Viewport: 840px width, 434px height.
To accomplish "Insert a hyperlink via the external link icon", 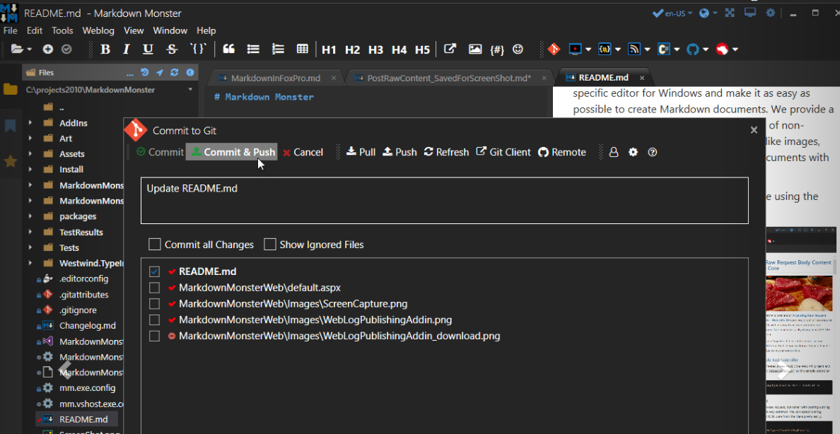I will tap(450, 49).
